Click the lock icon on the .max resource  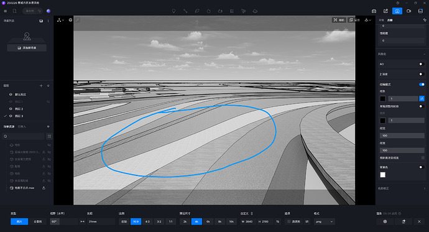pos(44,188)
